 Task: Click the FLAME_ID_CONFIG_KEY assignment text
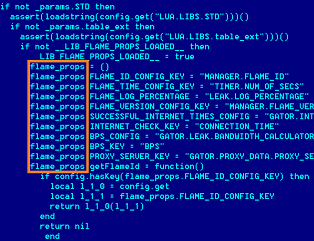137,76
